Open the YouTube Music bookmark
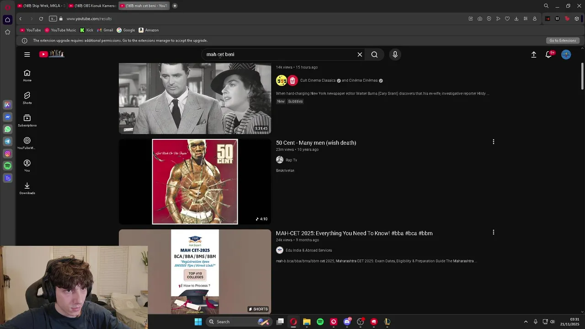The image size is (585, 329). pos(60,30)
